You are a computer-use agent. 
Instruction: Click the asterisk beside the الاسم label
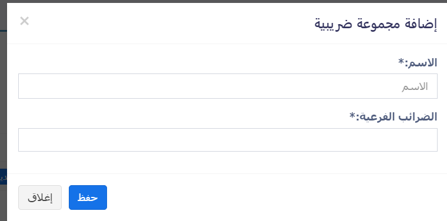point(401,61)
